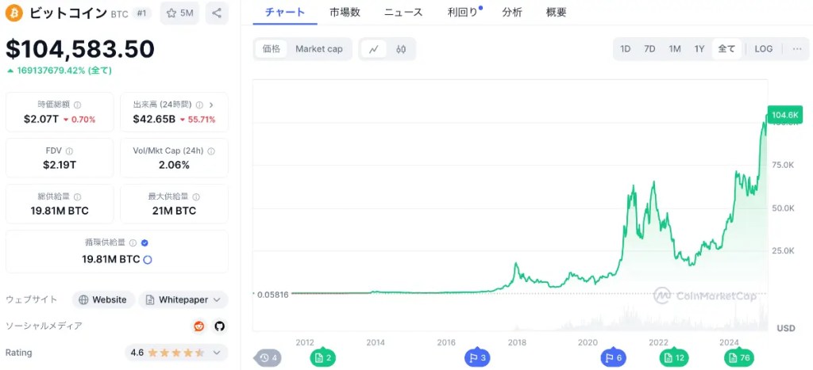Switch to the ニュース tab
The width and height of the screenshot is (813, 370).
pyautogui.click(x=403, y=13)
